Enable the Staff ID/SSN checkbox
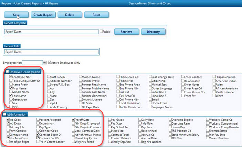 click(x=49, y=76)
